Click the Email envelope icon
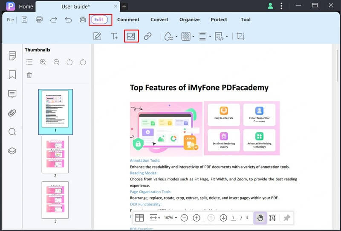This screenshot has height=231, width=341. point(83,20)
